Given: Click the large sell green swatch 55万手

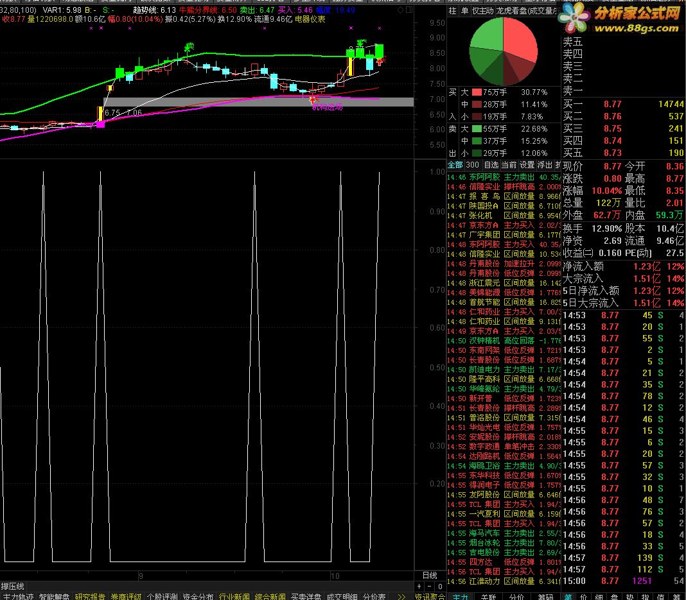Looking at the screenshot, I should tap(477, 129).
